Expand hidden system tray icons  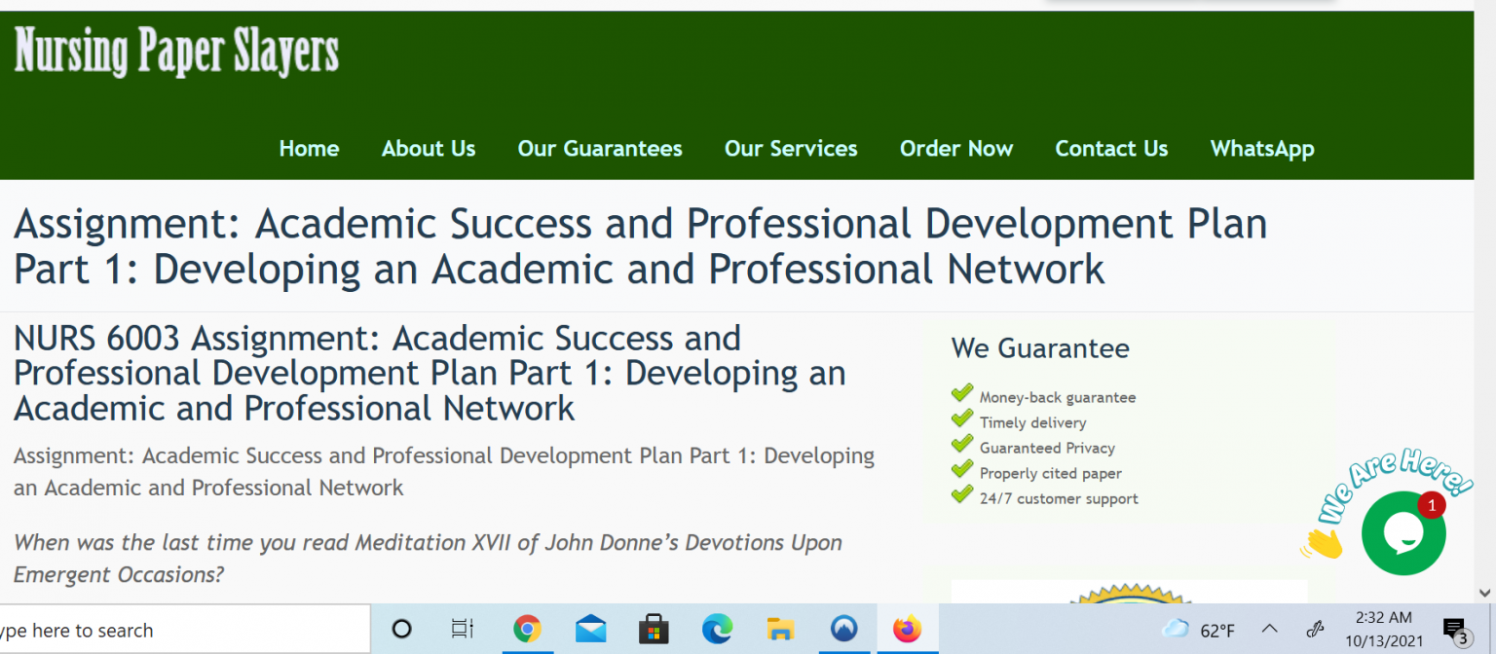(1268, 629)
